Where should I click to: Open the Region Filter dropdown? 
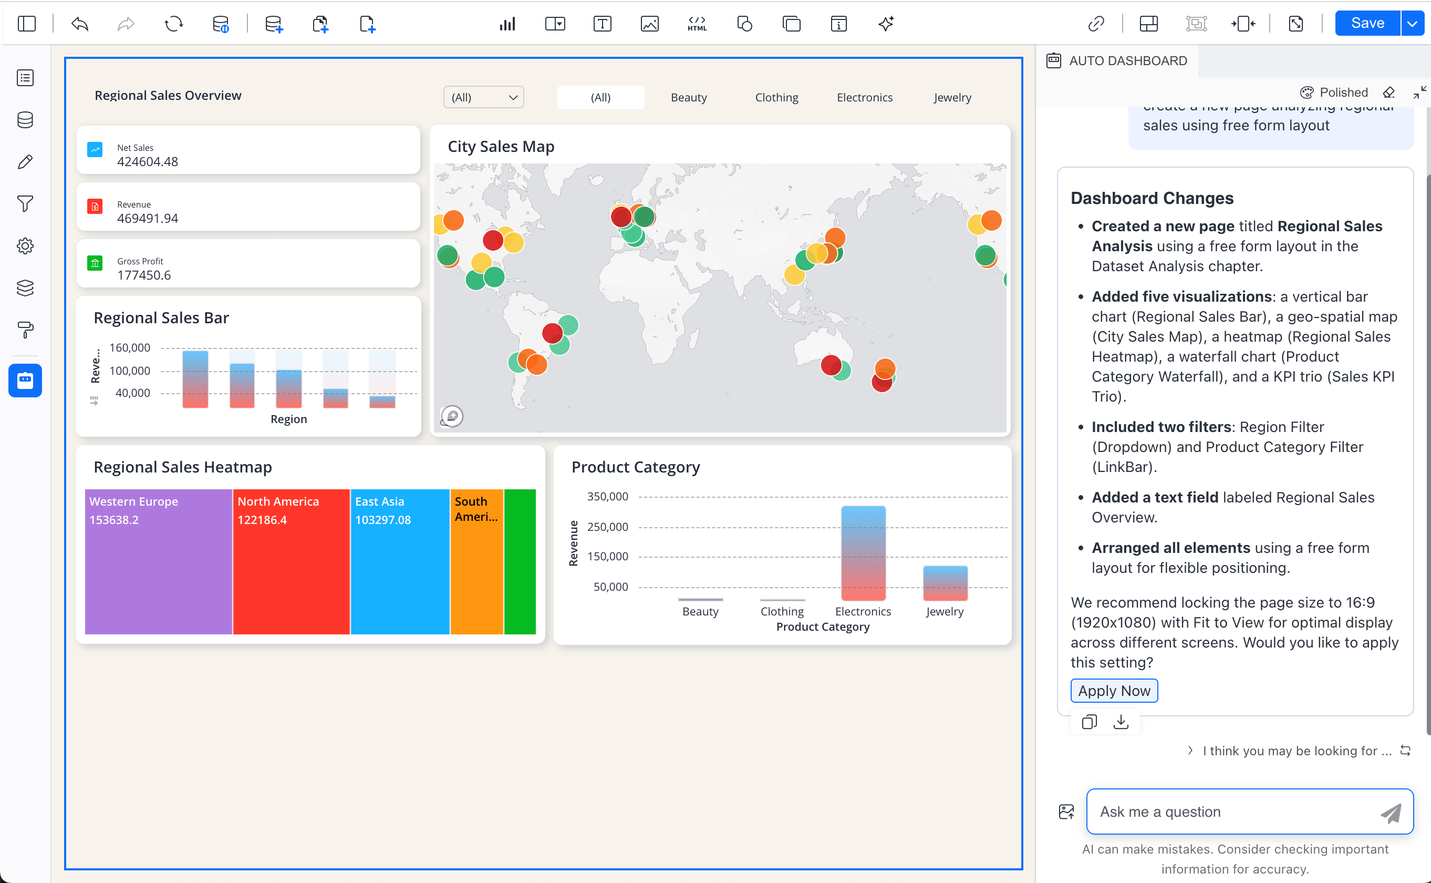[483, 97]
